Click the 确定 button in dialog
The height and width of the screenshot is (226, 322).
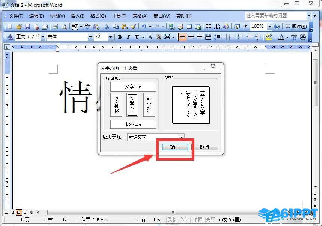tap(175, 147)
